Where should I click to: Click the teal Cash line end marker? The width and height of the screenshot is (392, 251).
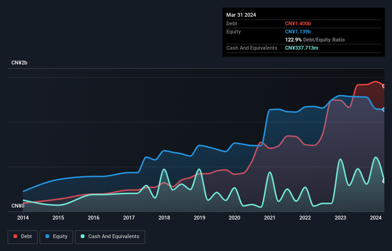click(384, 181)
